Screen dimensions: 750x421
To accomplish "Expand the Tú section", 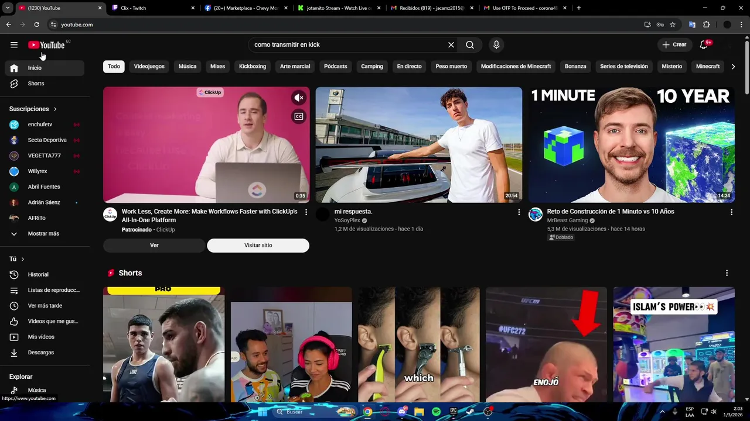I will 17,259.
